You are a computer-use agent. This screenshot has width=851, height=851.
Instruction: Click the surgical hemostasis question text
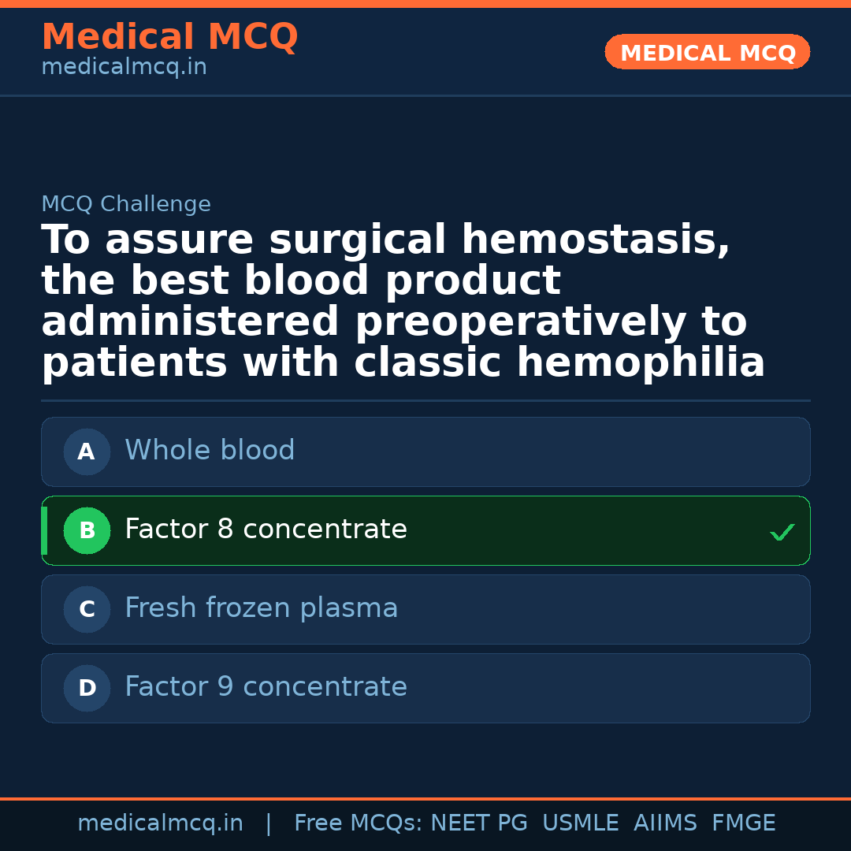pyautogui.click(x=403, y=302)
